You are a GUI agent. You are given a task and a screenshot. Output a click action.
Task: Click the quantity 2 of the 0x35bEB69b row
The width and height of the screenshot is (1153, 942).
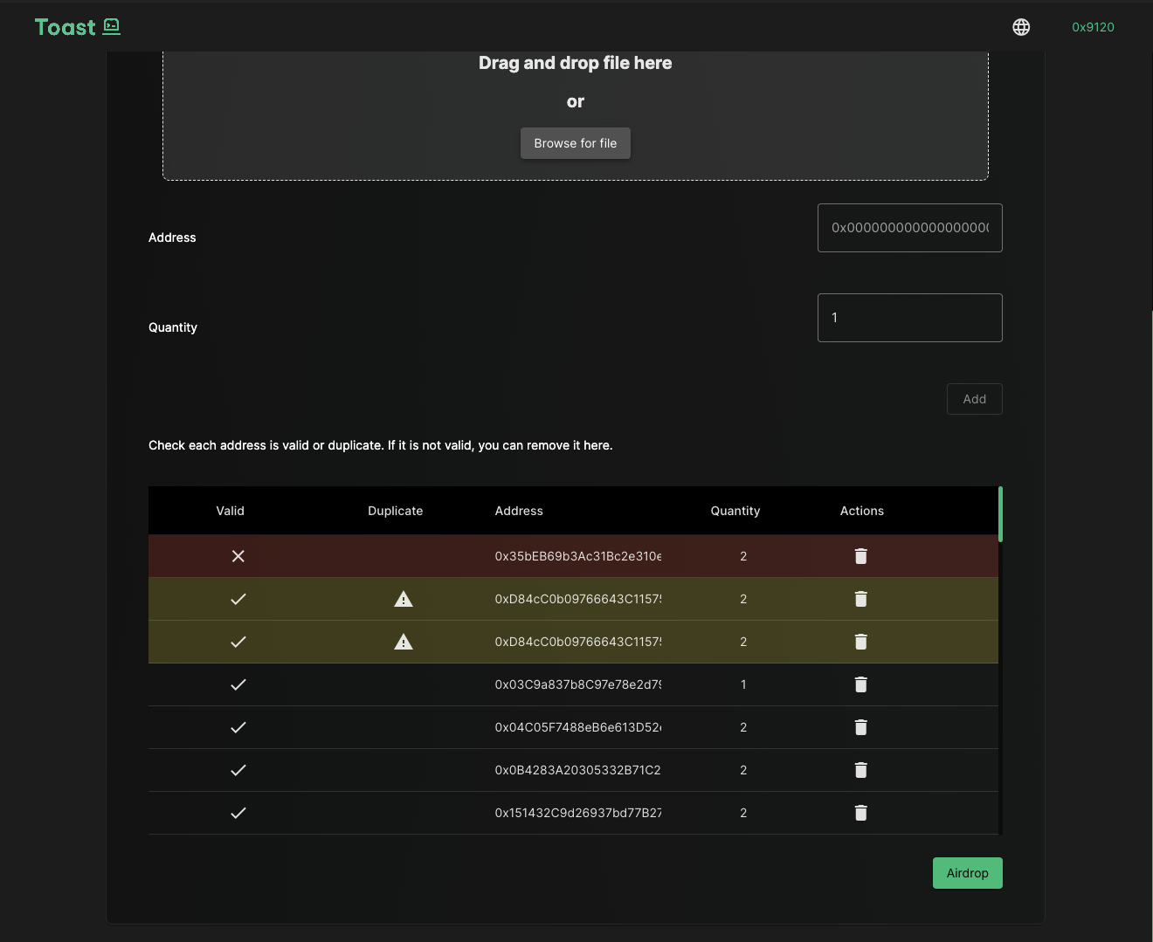[x=743, y=556]
